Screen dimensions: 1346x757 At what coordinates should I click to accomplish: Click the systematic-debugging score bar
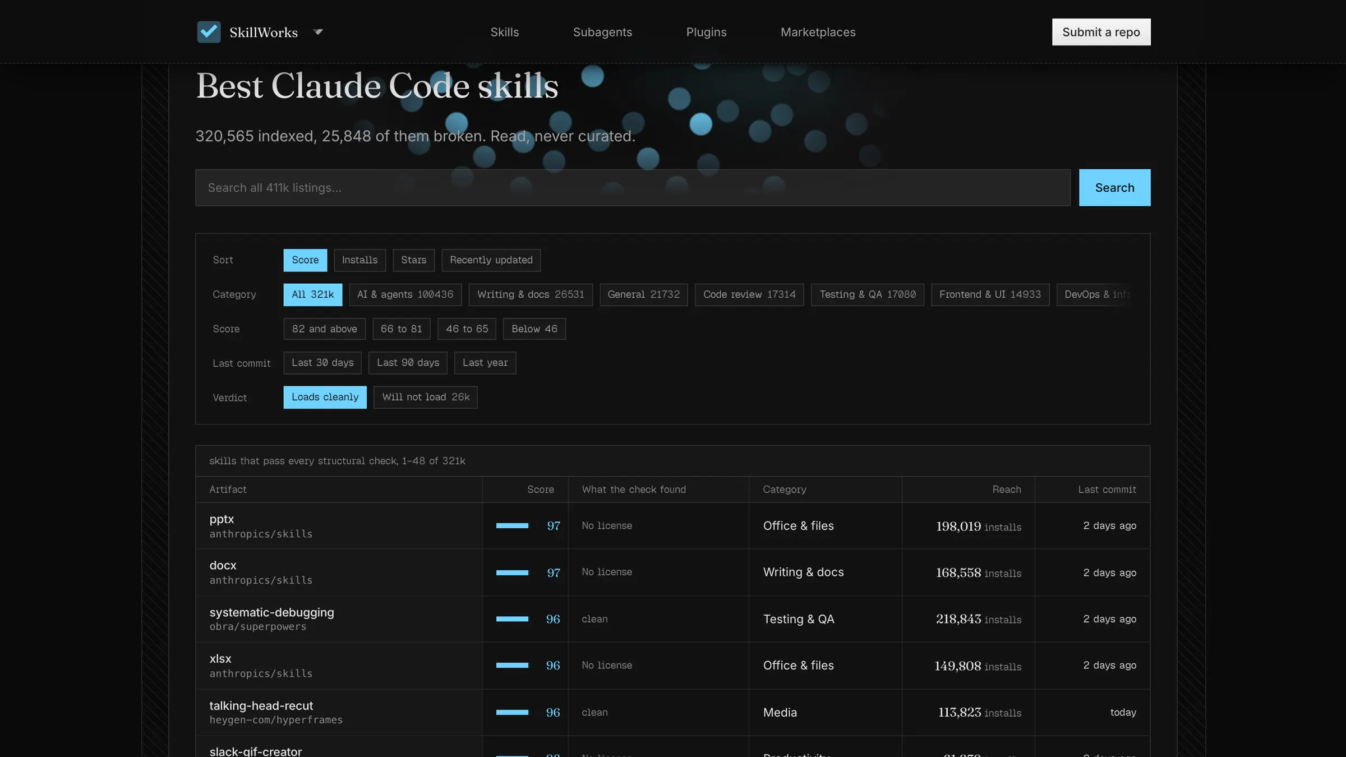tap(512, 619)
